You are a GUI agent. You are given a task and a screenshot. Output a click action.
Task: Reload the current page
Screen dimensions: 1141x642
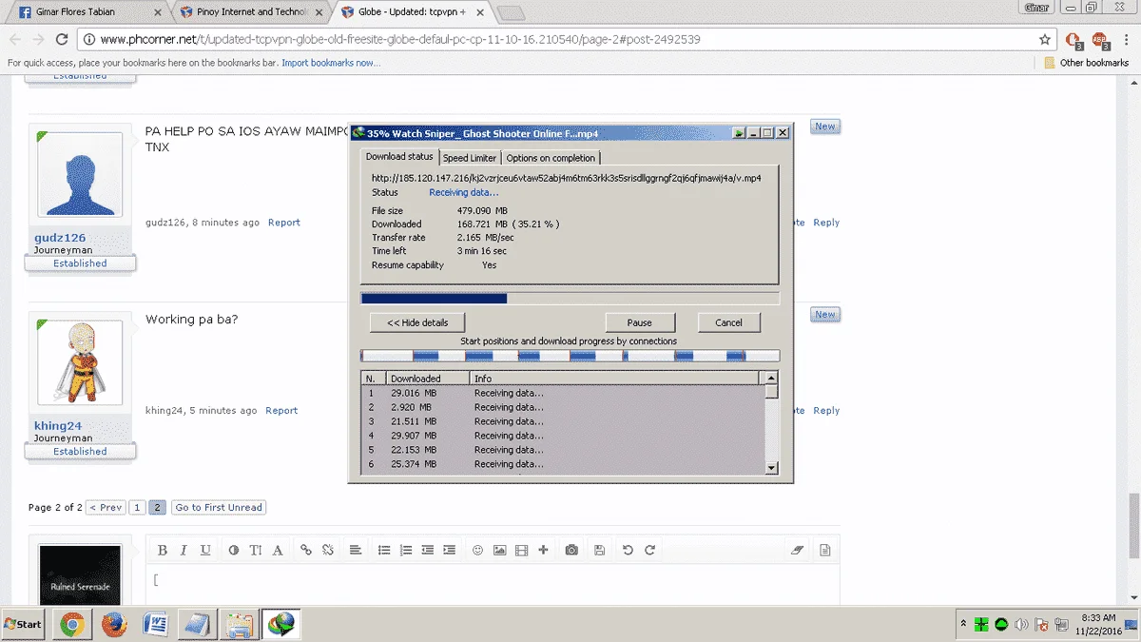(62, 40)
